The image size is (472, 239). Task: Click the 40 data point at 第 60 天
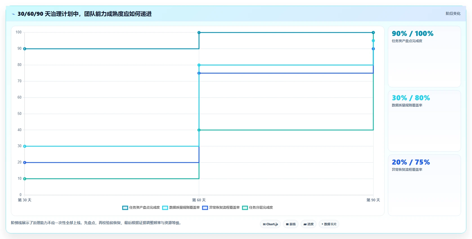(199, 130)
